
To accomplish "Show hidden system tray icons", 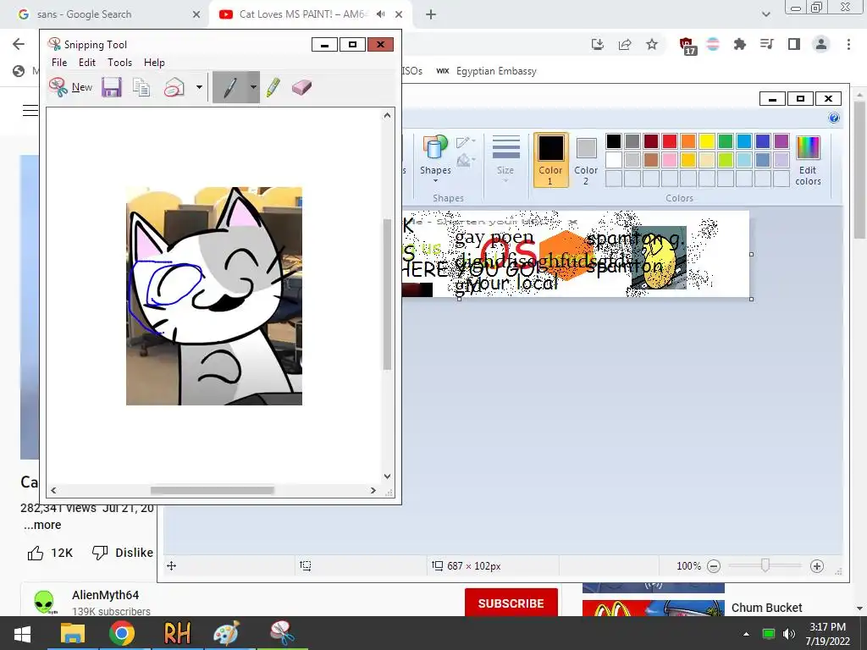I will pyautogui.click(x=746, y=634).
